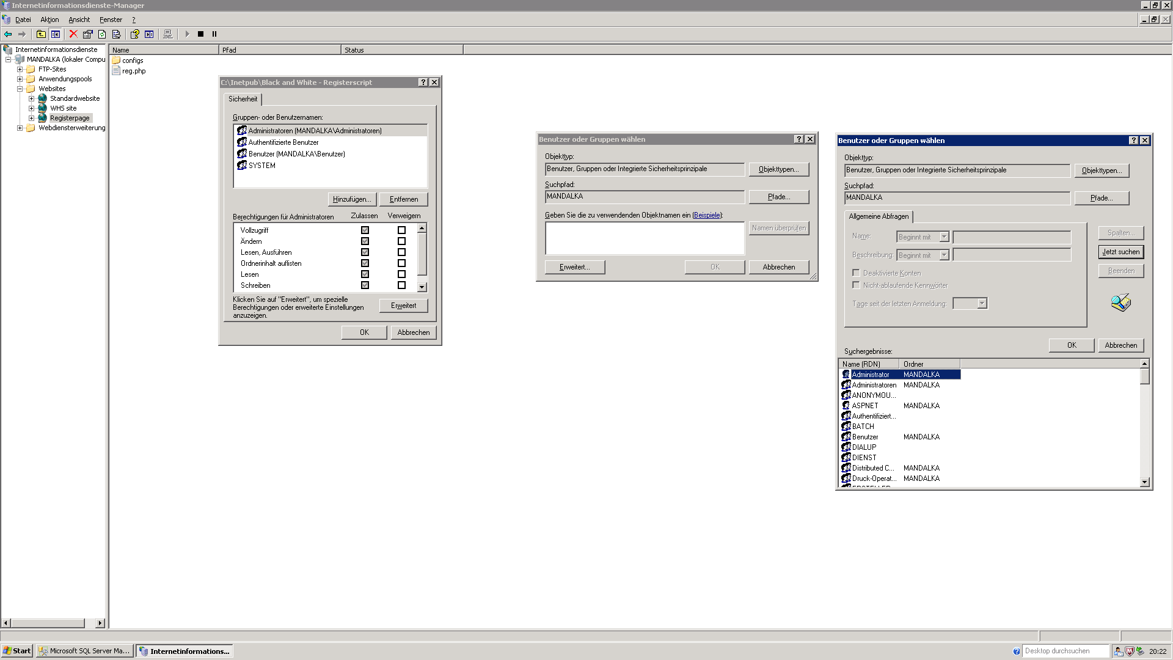Open the Ansicht menu
The height and width of the screenshot is (660, 1173).
point(79,20)
